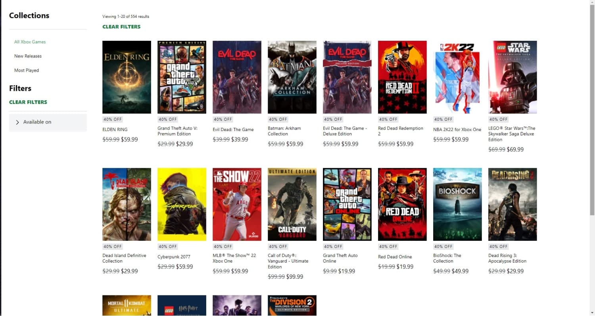
Task: Click Clear Filters above the results grid
Action: tap(121, 27)
